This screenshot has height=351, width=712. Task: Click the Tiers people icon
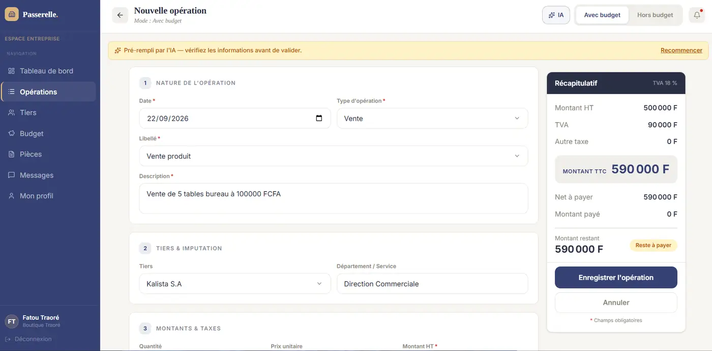coord(11,113)
